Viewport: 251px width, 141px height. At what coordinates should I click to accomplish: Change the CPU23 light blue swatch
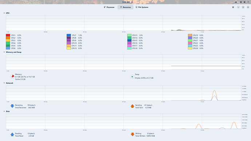pos(190,46)
